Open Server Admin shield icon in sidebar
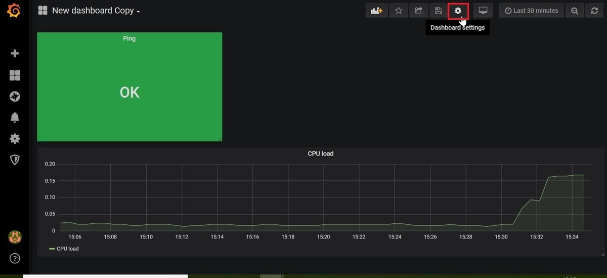607x278 pixels. [x=15, y=160]
